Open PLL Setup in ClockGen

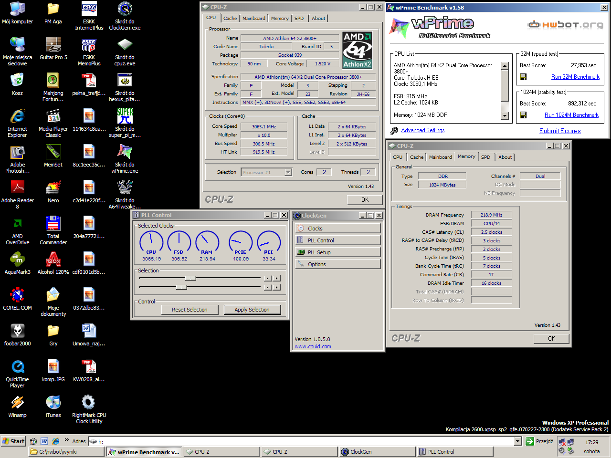coord(337,252)
